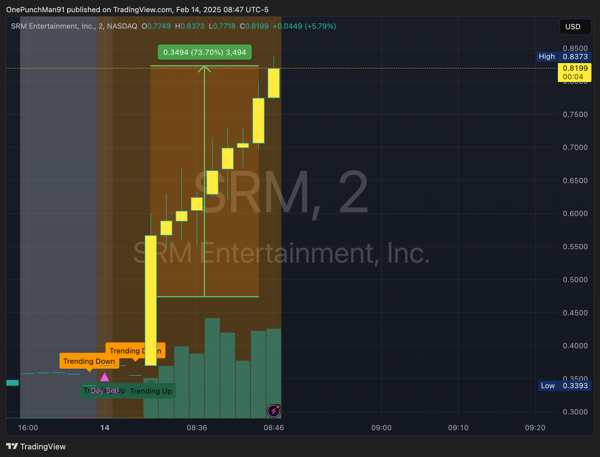
Task: Click the 0.7000 price scale label
Action: (x=575, y=147)
